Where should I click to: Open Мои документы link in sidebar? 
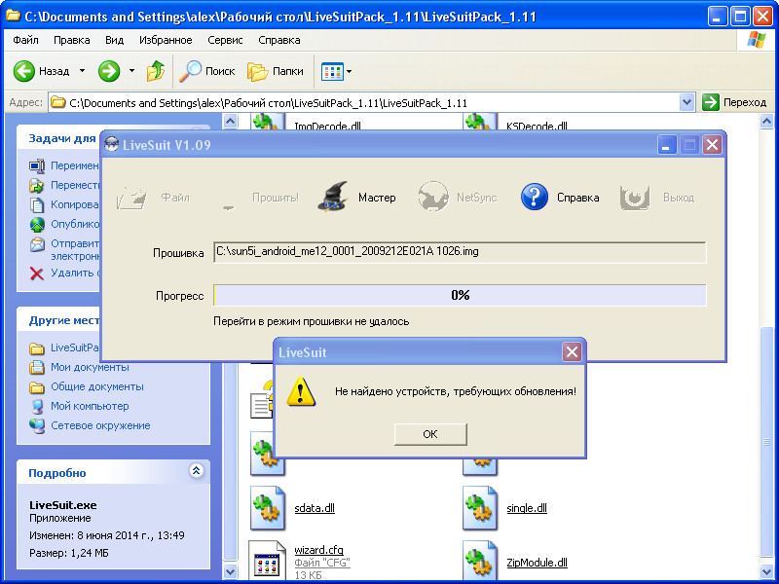tap(90, 367)
